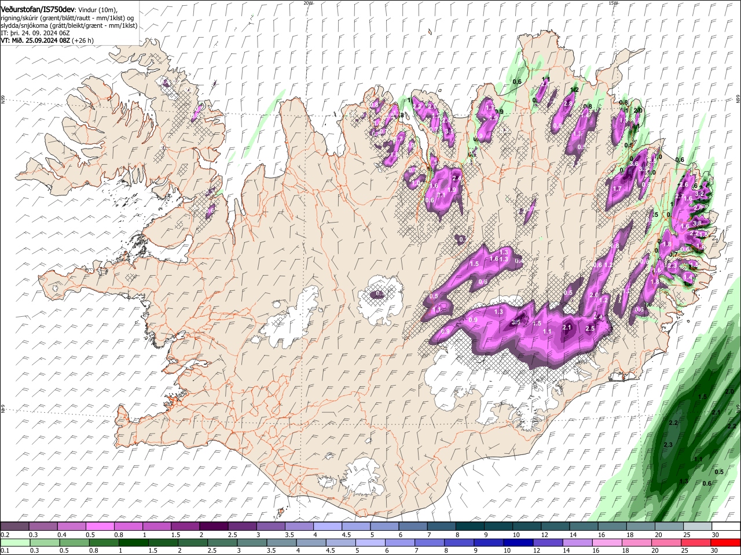Click the '0.2' label in the upper legend

pyautogui.click(x=5, y=535)
